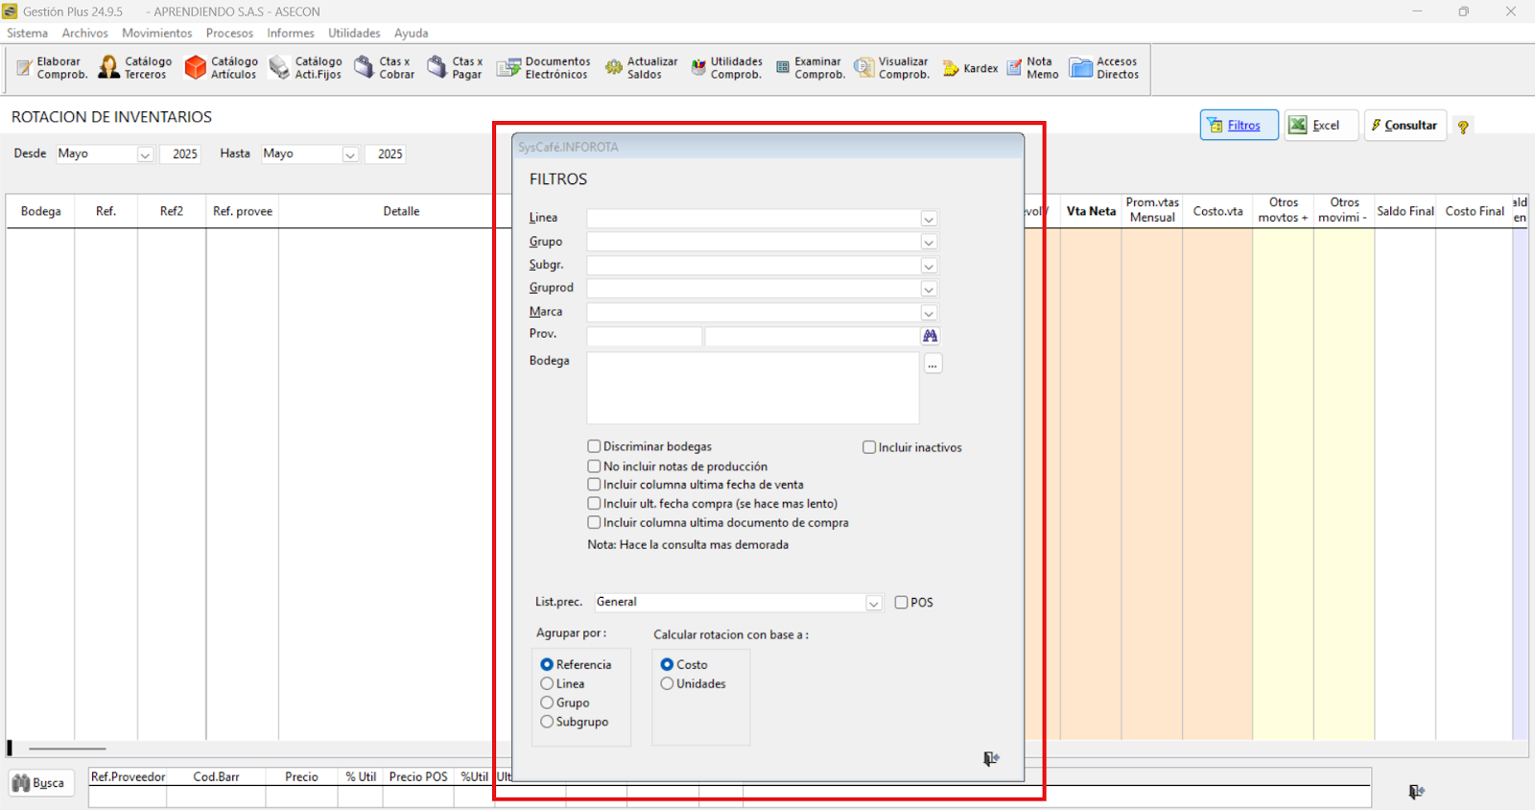Open the Marca dropdown list

[928, 313]
